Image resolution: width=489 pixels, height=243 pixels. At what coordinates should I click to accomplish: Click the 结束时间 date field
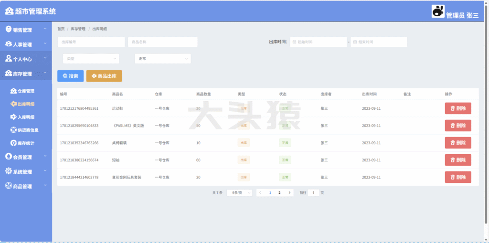[379, 42]
